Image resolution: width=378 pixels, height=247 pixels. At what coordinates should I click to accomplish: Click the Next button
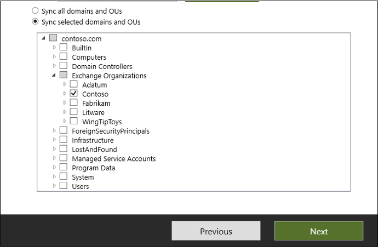pyautogui.click(x=318, y=231)
